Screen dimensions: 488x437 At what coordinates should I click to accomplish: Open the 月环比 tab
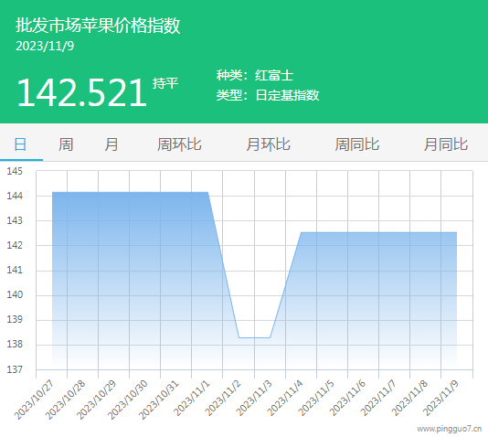tap(269, 144)
